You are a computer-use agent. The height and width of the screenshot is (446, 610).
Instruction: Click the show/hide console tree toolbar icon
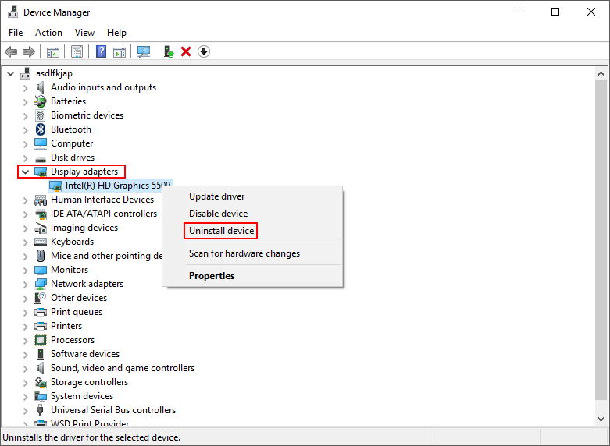tap(53, 51)
